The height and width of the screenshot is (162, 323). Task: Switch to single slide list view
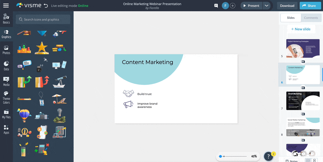coord(314,160)
